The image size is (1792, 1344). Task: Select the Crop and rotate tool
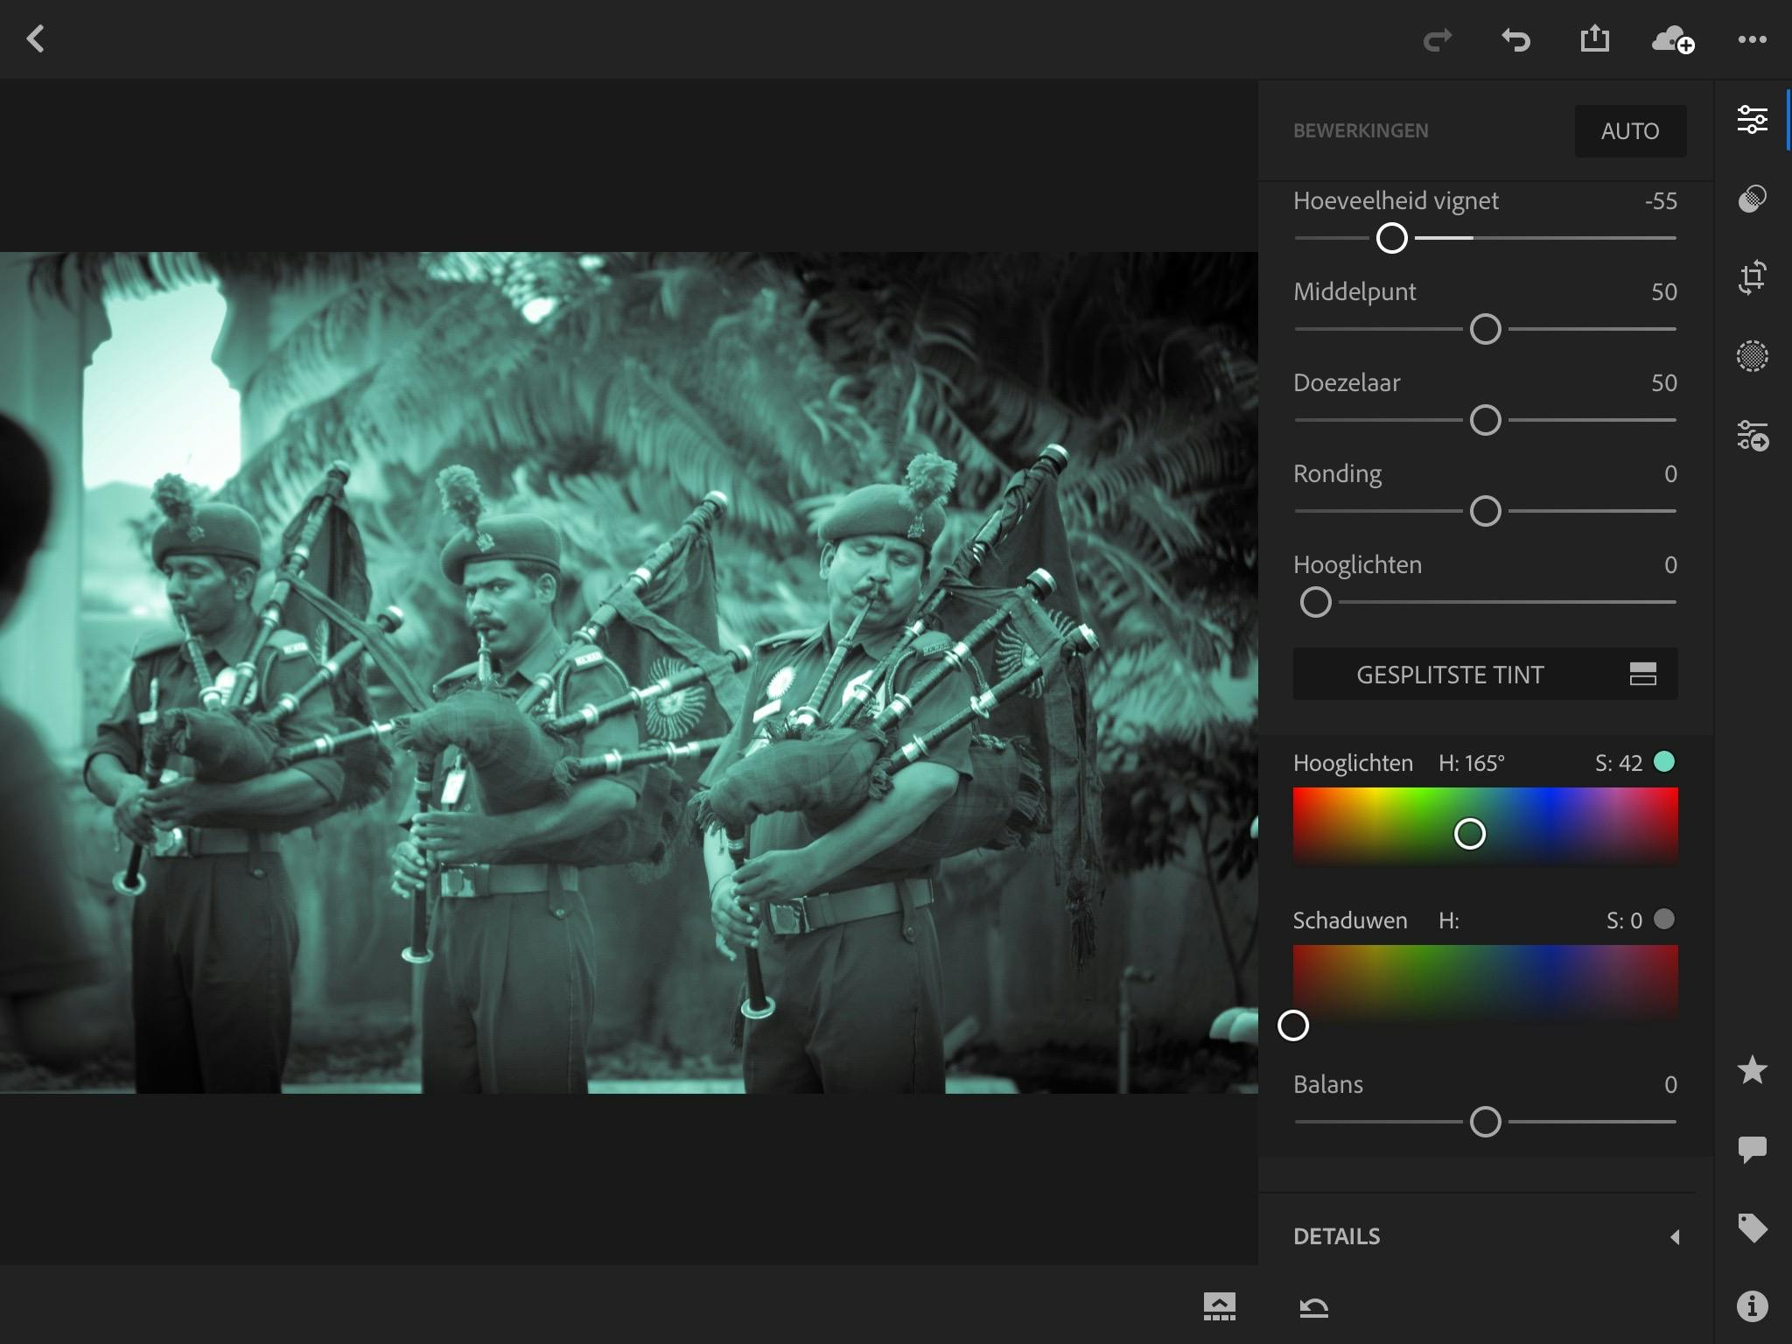pos(1752,277)
